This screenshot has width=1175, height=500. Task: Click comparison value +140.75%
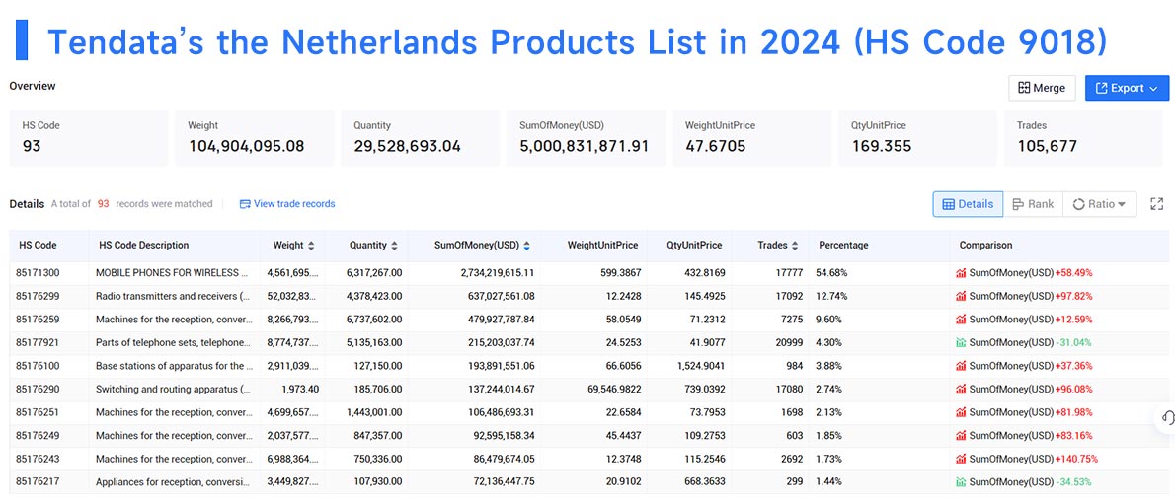(1077, 459)
